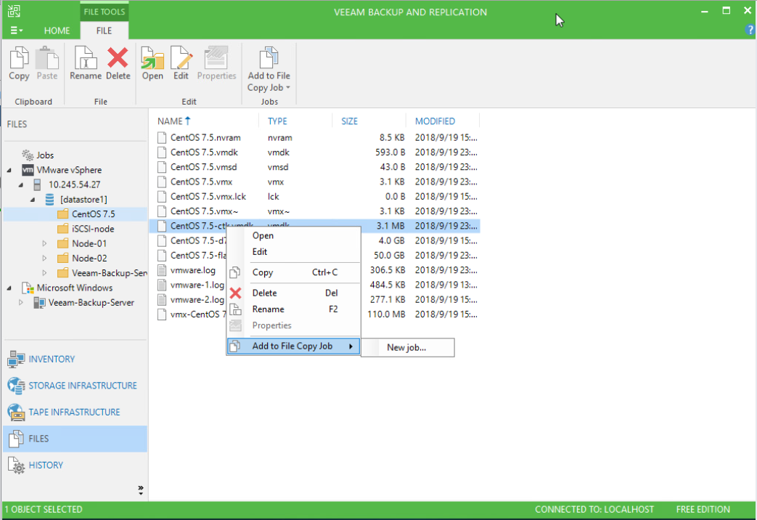This screenshot has width=757, height=520.
Task: Click the Veeam app icon in title bar
Action: (x=14, y=11)
